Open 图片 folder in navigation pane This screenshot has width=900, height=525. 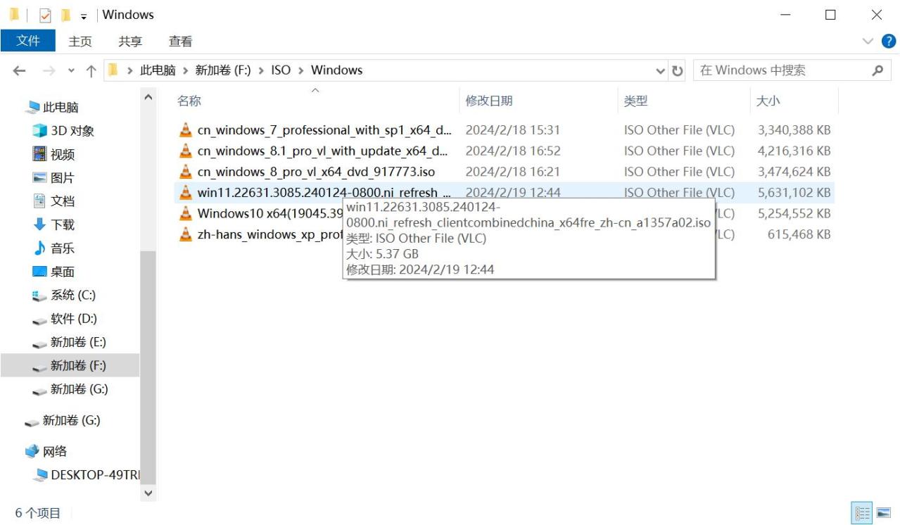[x=63, y=178]
